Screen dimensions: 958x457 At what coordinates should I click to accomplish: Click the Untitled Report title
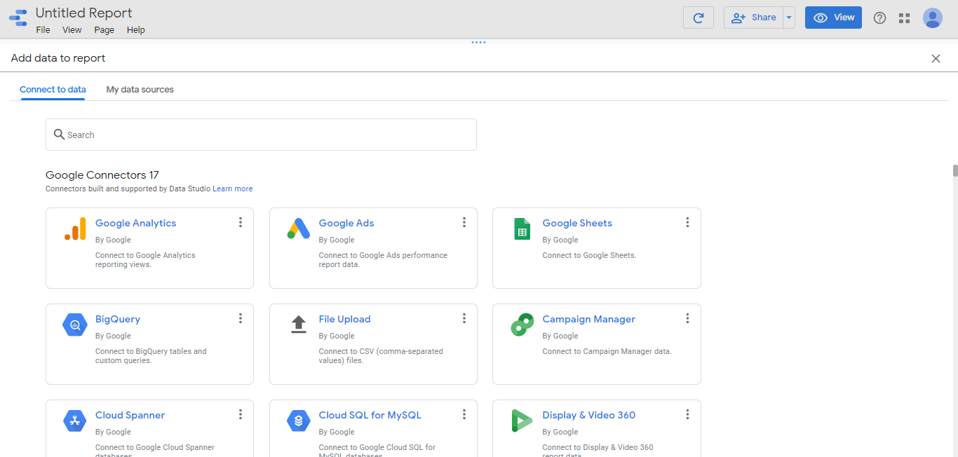pyautogui.click(x=83, y=13)
